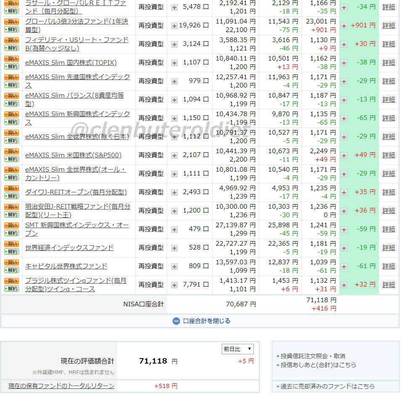401x396 pixels.
Task: Open フィデリティ・USリート・ファンド link
Action: point(77,44)
